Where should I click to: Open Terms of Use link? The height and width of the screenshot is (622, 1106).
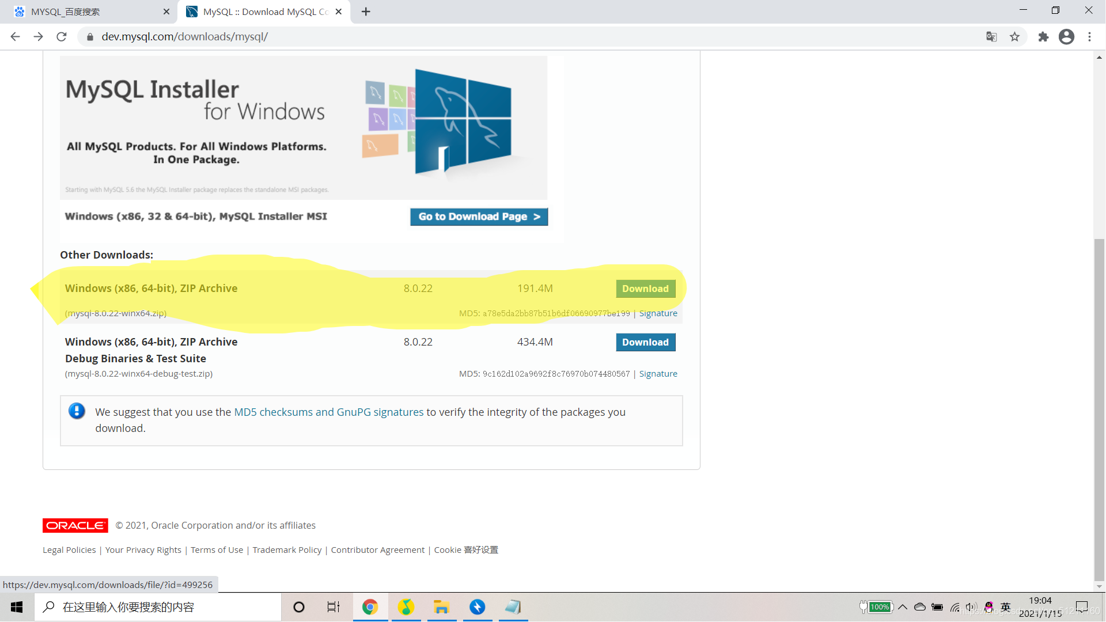(217, 550)
